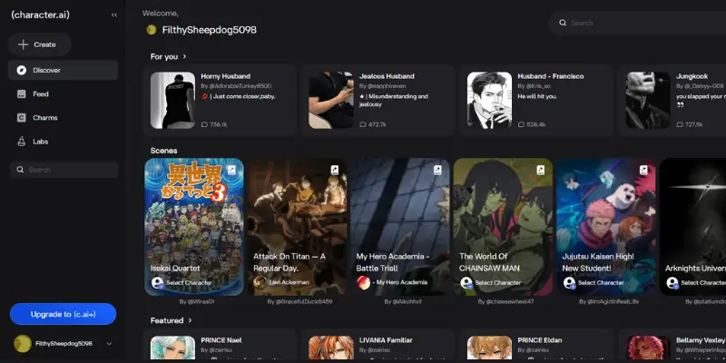Viewport: 726px width, 363px height.
Task: Click creator credit By @cheesewheel47
Action: pos(505,301)
